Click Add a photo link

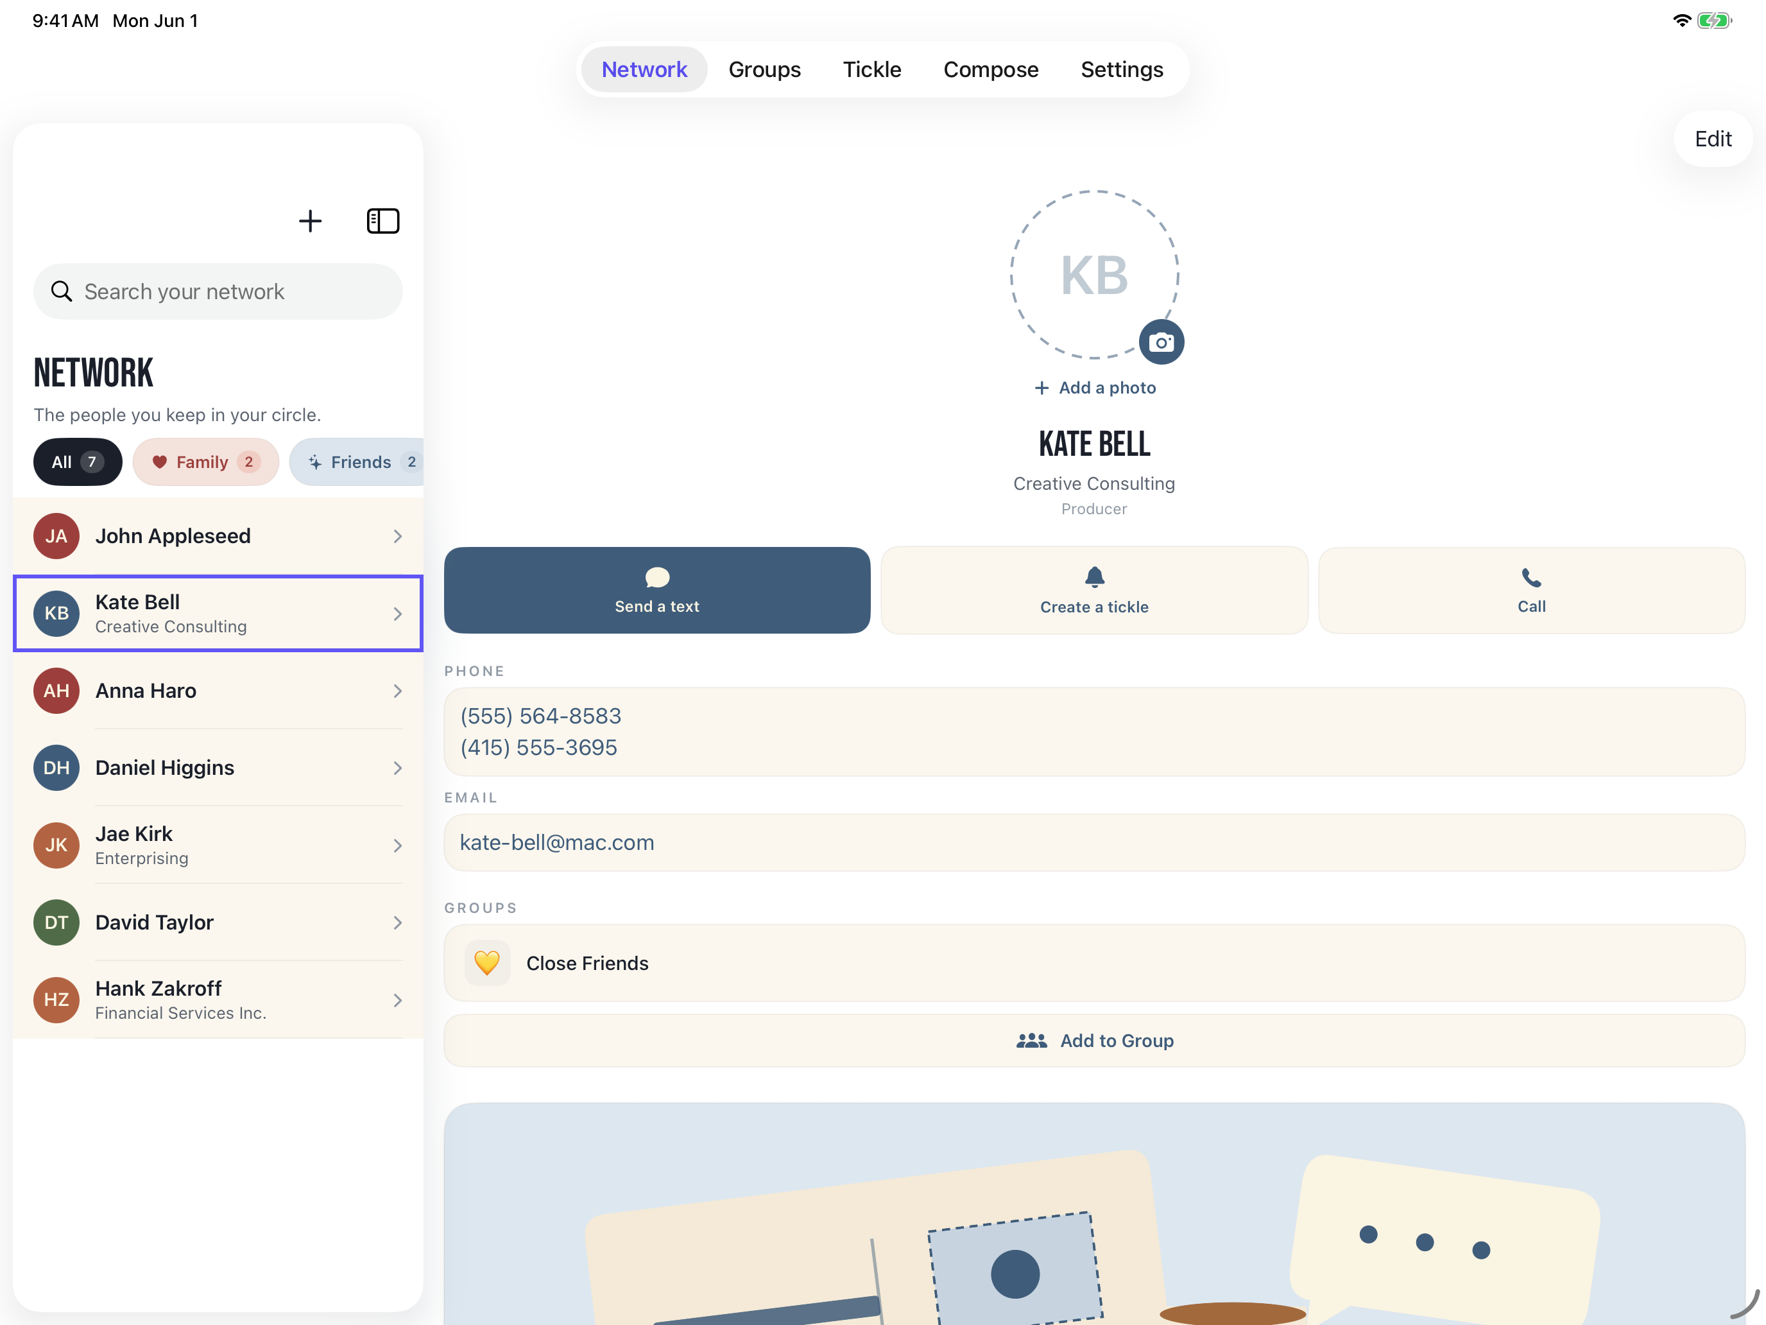[1095, 387]
